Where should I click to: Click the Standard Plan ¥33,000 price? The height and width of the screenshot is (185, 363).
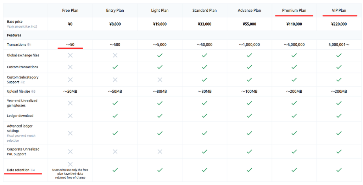205,24
